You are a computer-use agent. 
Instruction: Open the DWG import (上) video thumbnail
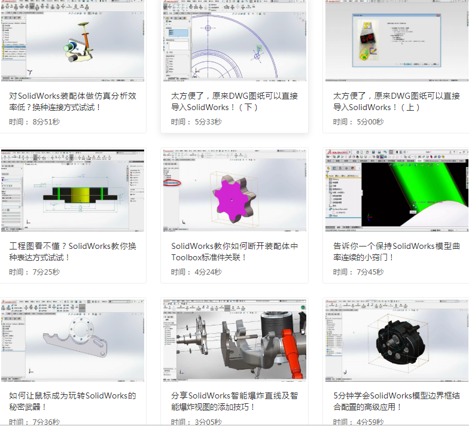click(396, 41)
